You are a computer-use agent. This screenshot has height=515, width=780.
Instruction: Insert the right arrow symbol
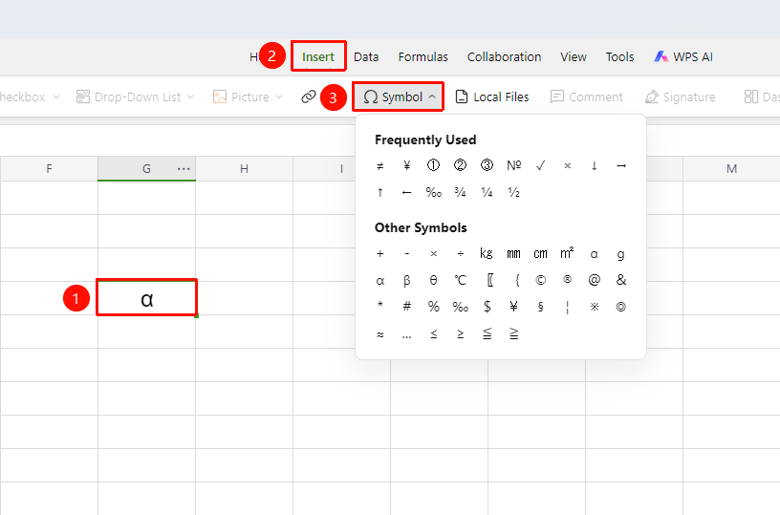pos(620,166)
